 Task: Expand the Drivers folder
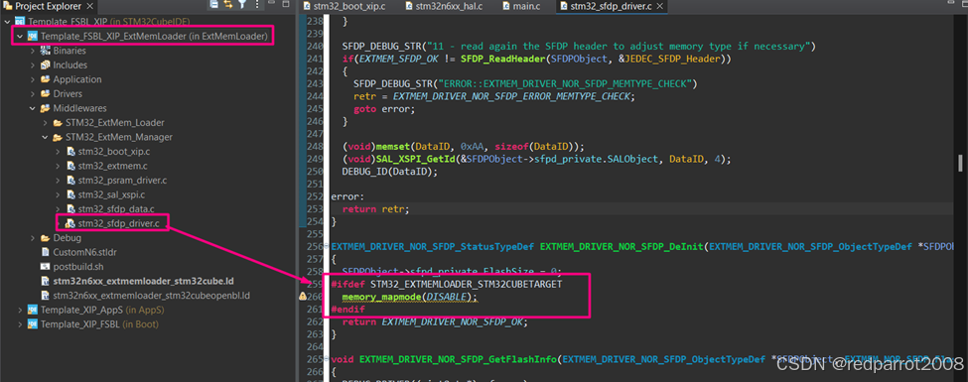coord(32,94)
